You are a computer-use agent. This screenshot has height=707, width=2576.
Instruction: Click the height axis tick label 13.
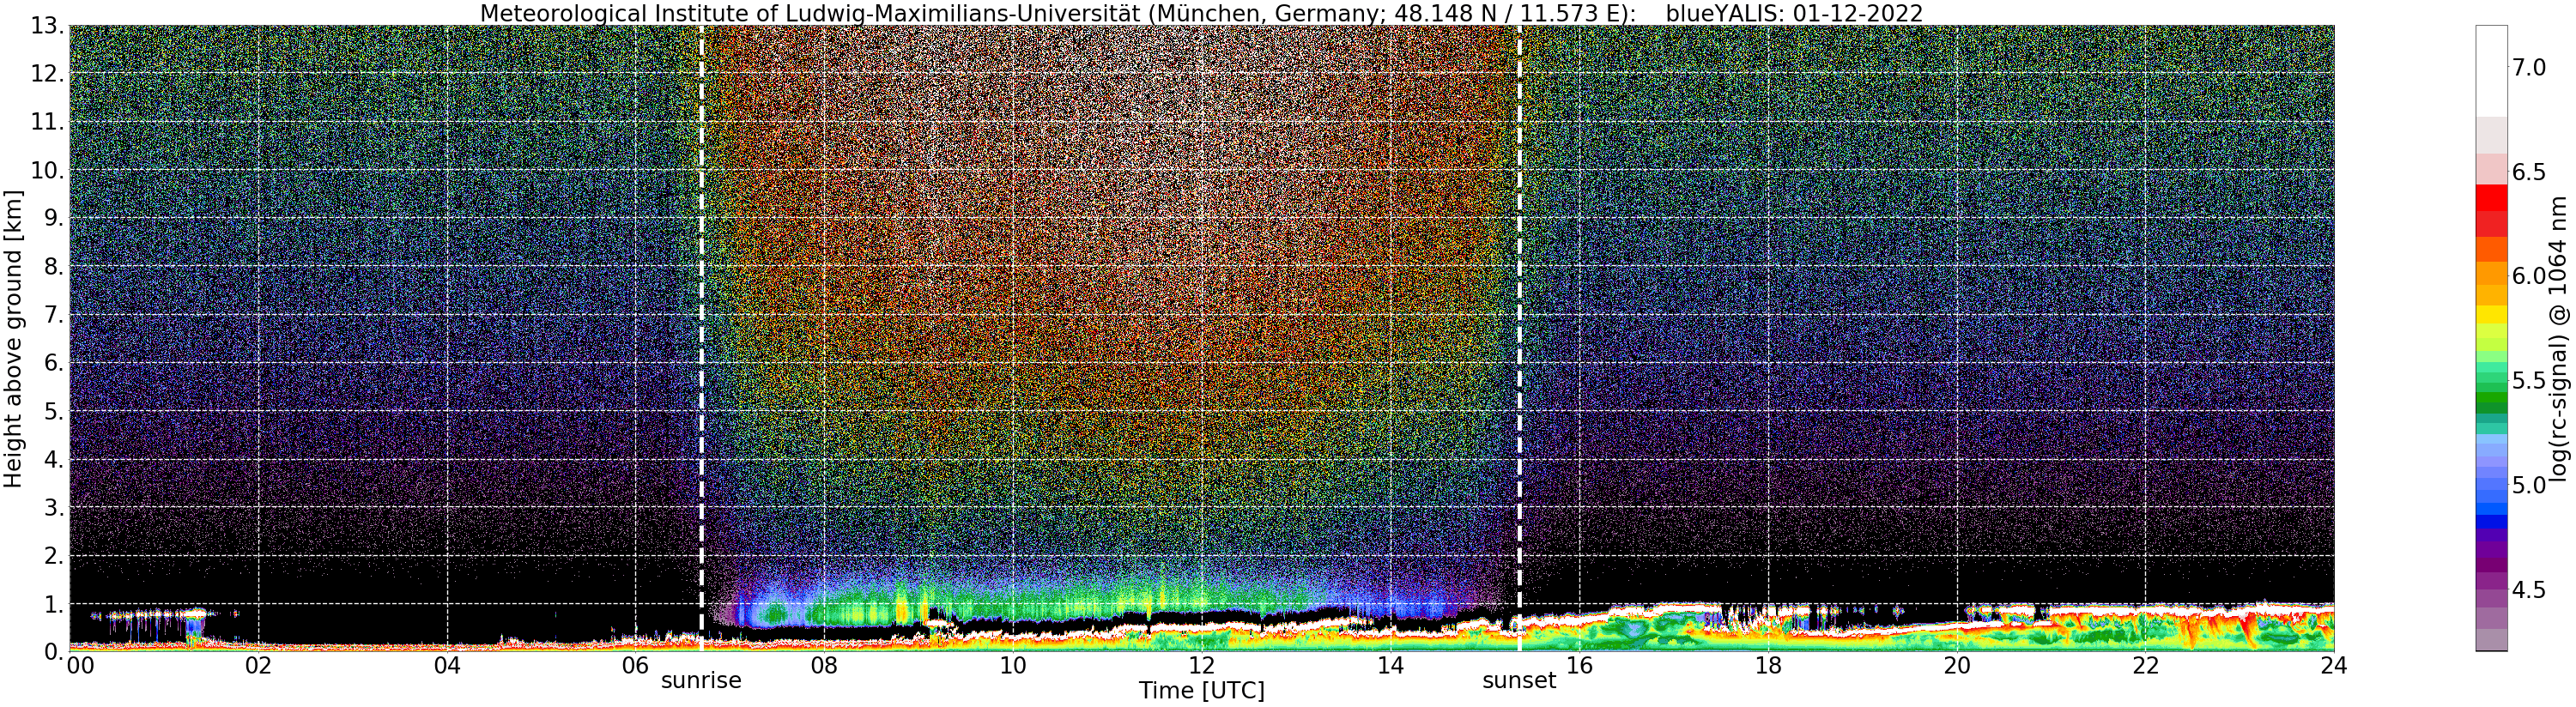click(47, 26)
